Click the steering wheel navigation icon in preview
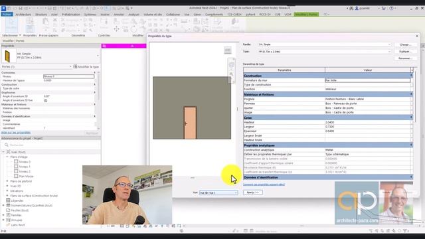The width and height of the screenshot is (425, 239). tap(232, 65)
